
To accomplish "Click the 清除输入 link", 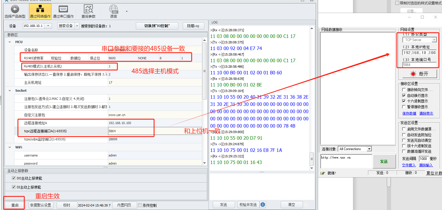I will point(426,165).
